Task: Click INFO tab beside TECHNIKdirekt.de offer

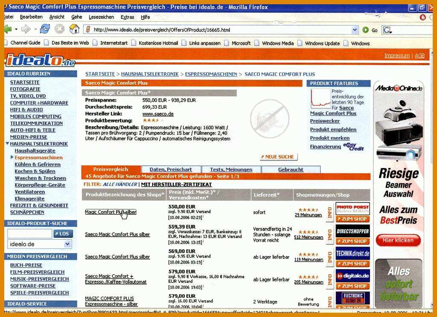Action: tap(330, 257)
